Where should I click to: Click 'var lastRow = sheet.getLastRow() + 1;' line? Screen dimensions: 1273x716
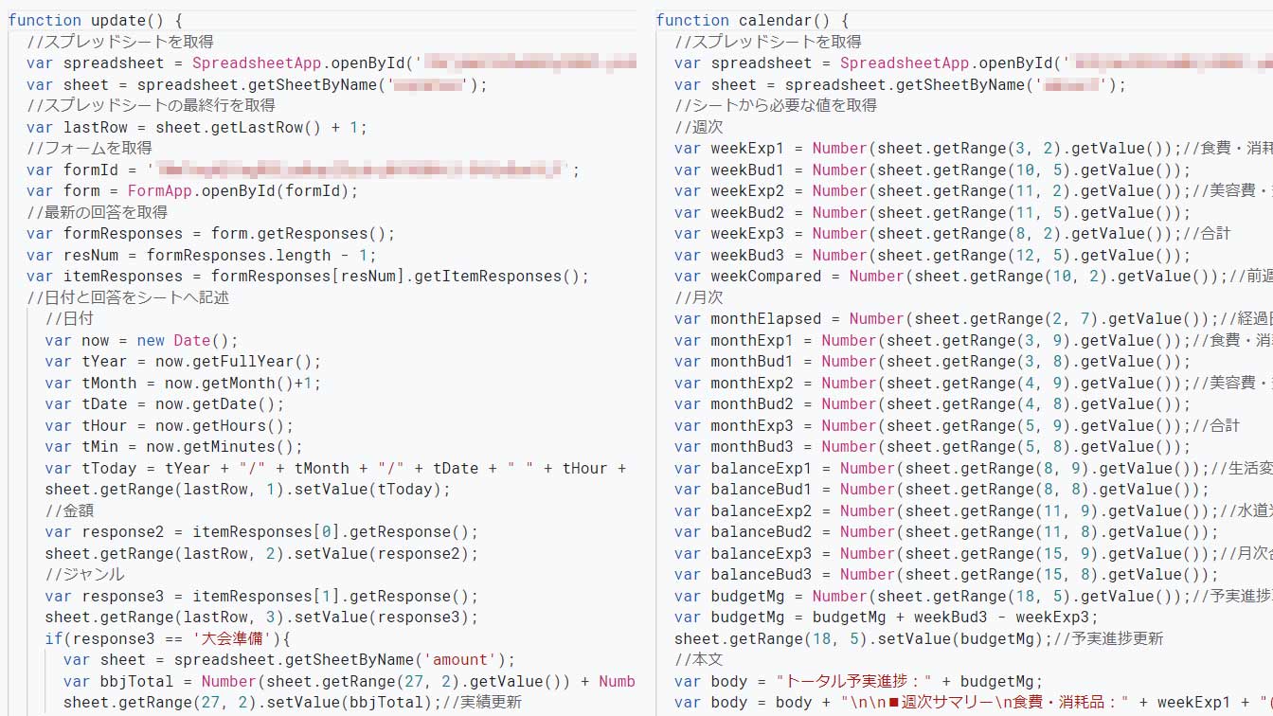(196, 127)
